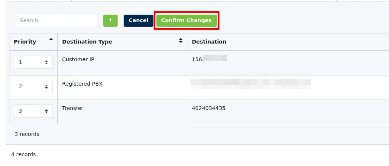Click the Cancel button
Image resolution: width=389 pixels, height=166 pixels.
click(x=138, y=21)
